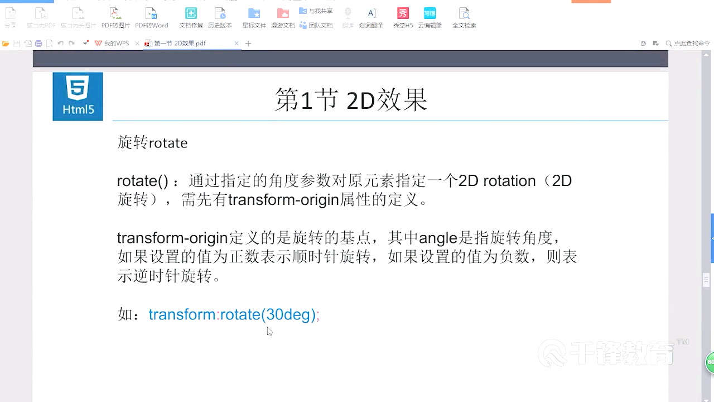This screenshot has width=714, height=402.
Task: Undo the last action
Action: coord(60,42)
